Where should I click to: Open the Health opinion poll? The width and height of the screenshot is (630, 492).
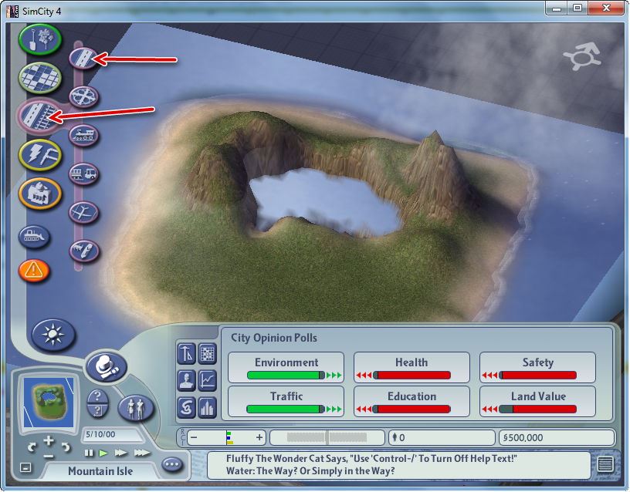click(x=412, y=368)
